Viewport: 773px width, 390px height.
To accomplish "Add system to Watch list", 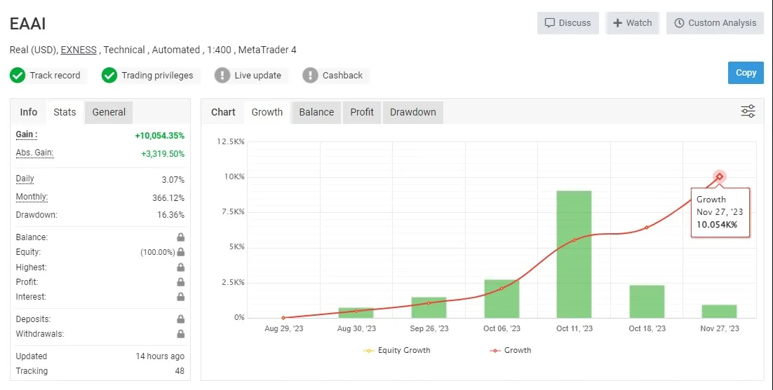I will pyautogui.click(x=632, y=23).
